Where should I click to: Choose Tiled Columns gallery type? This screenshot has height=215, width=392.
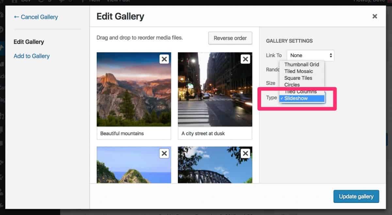click(x=302, y=92)
